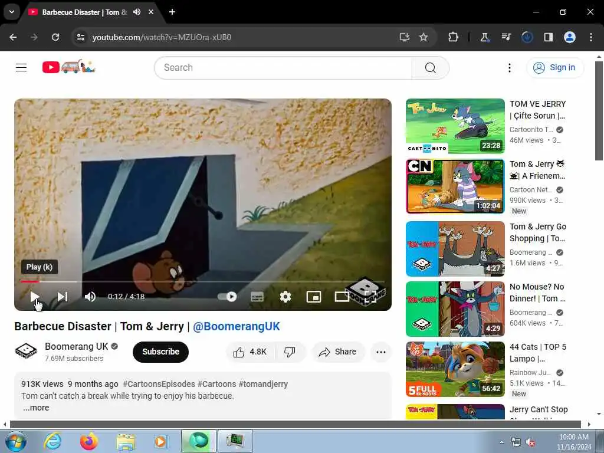This screenshot has height=453, width=604.
Task: Share the Barbecue Disaster video
Action: 337,352
